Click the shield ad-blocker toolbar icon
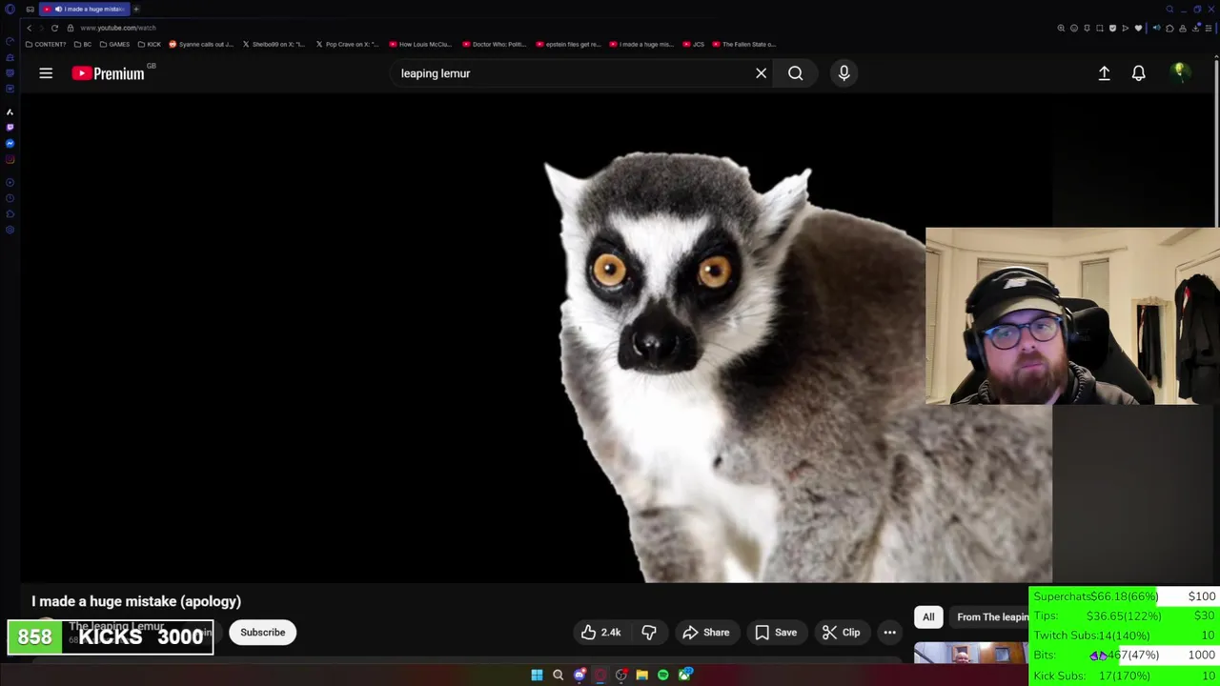This screenshot has height=686, width=1220. coord(1112,28)
